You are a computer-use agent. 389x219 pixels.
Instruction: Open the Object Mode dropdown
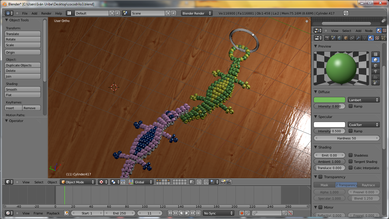[77, 182]
